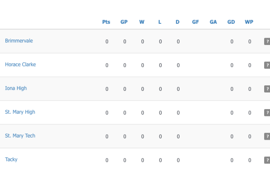Viewport: 270px width, 177px height.
Task: Sort standings by Pts column
Action: point(106,22)
